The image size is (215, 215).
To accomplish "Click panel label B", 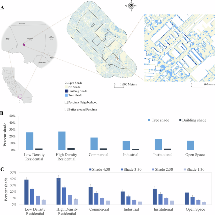I will [2, 113].
